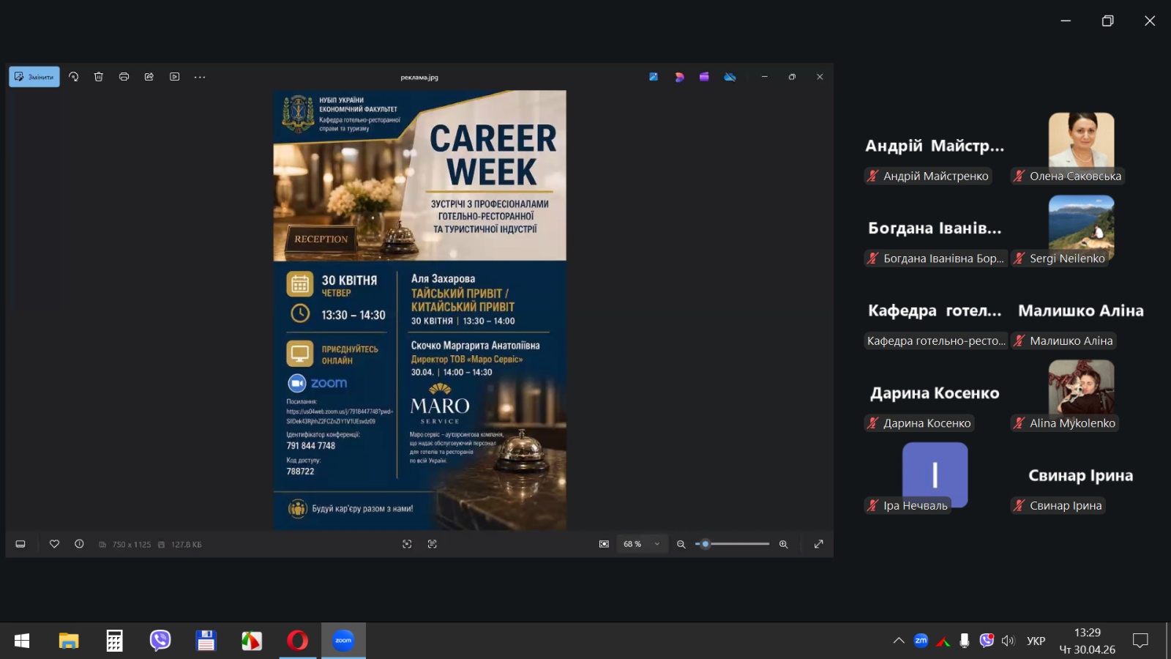Click the visual search icon in bottom bar
The height and width of the screenshot is (659, 1171).
(x=407, y=544)
